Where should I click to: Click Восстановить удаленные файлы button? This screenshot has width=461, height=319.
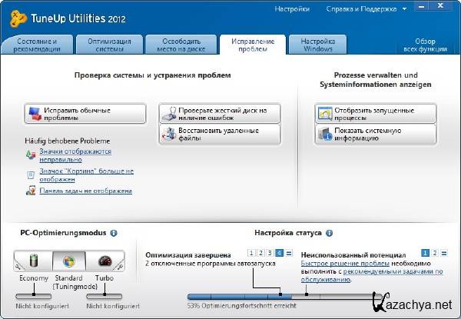coord(219,134)
